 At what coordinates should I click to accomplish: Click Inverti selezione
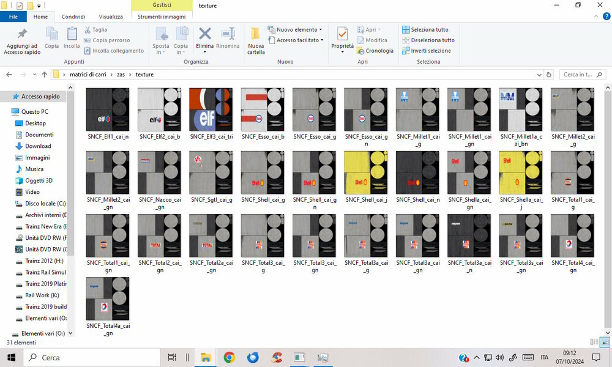click(x=427, y=51)
